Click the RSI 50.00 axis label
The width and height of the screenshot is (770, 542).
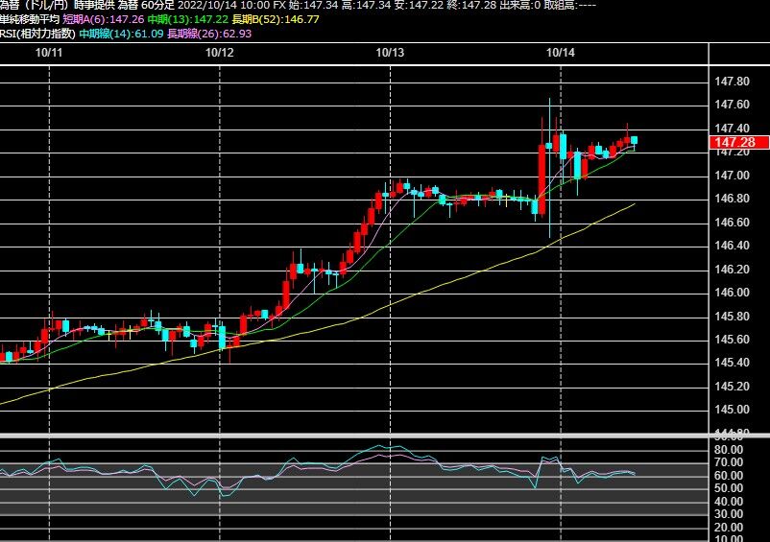pyautogui.click(x=729, y=488)
